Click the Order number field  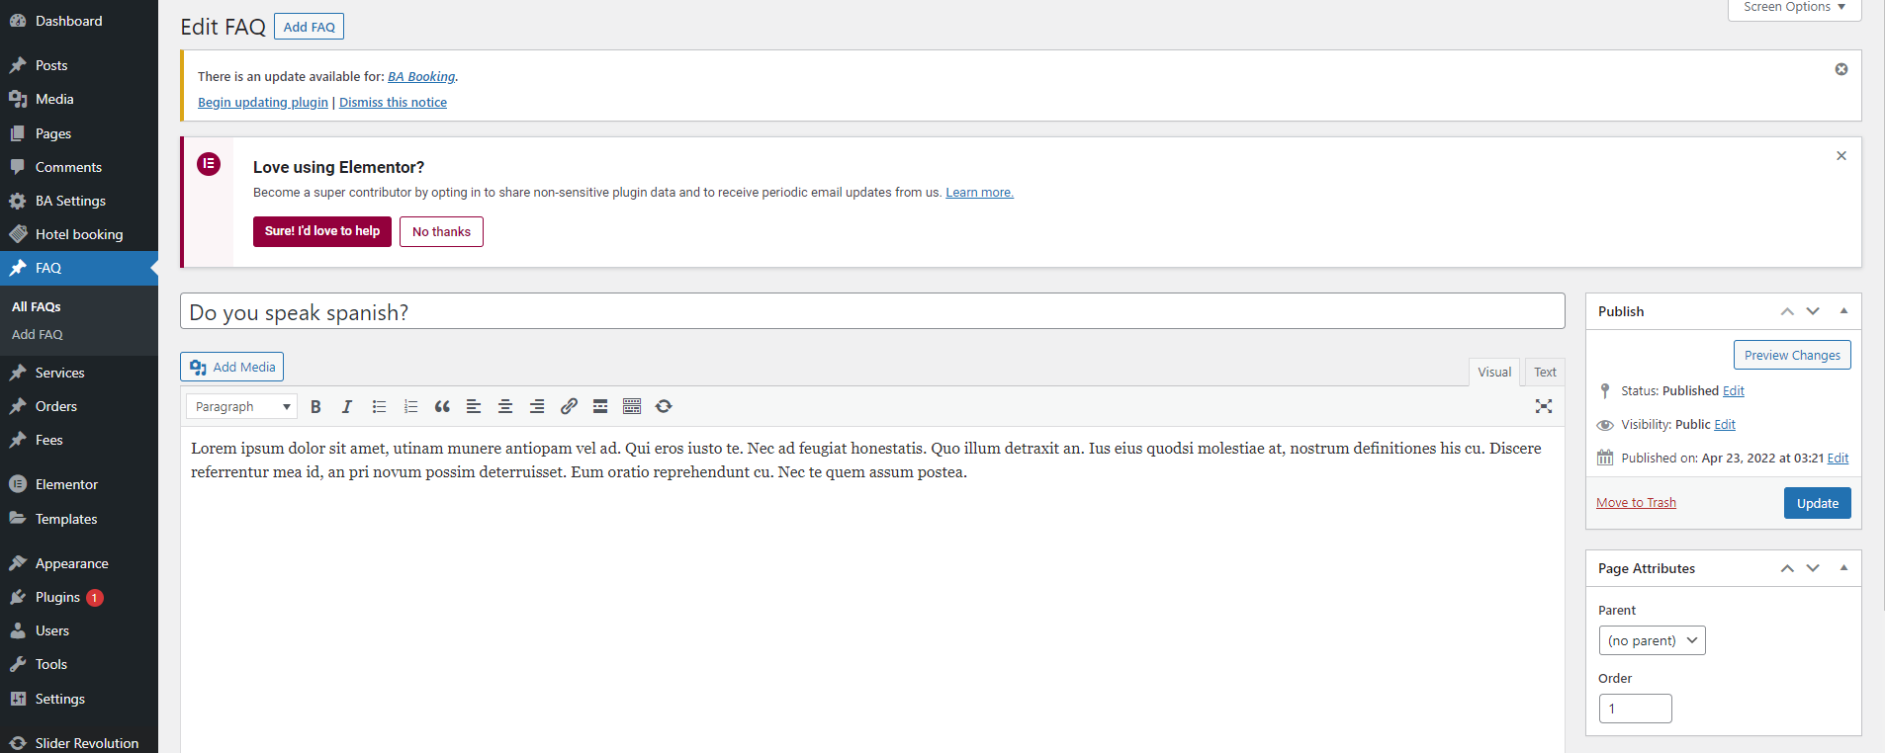tap(1635, 709)
